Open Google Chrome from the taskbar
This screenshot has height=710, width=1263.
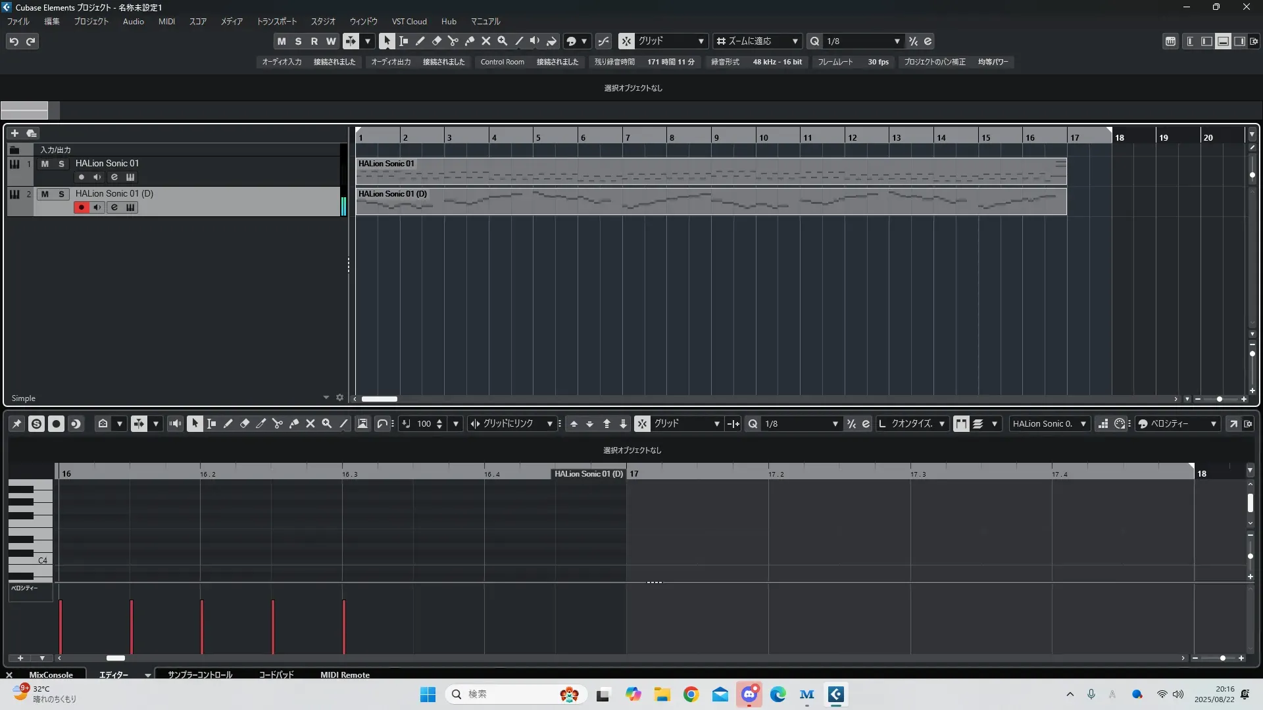click(691, 694)
